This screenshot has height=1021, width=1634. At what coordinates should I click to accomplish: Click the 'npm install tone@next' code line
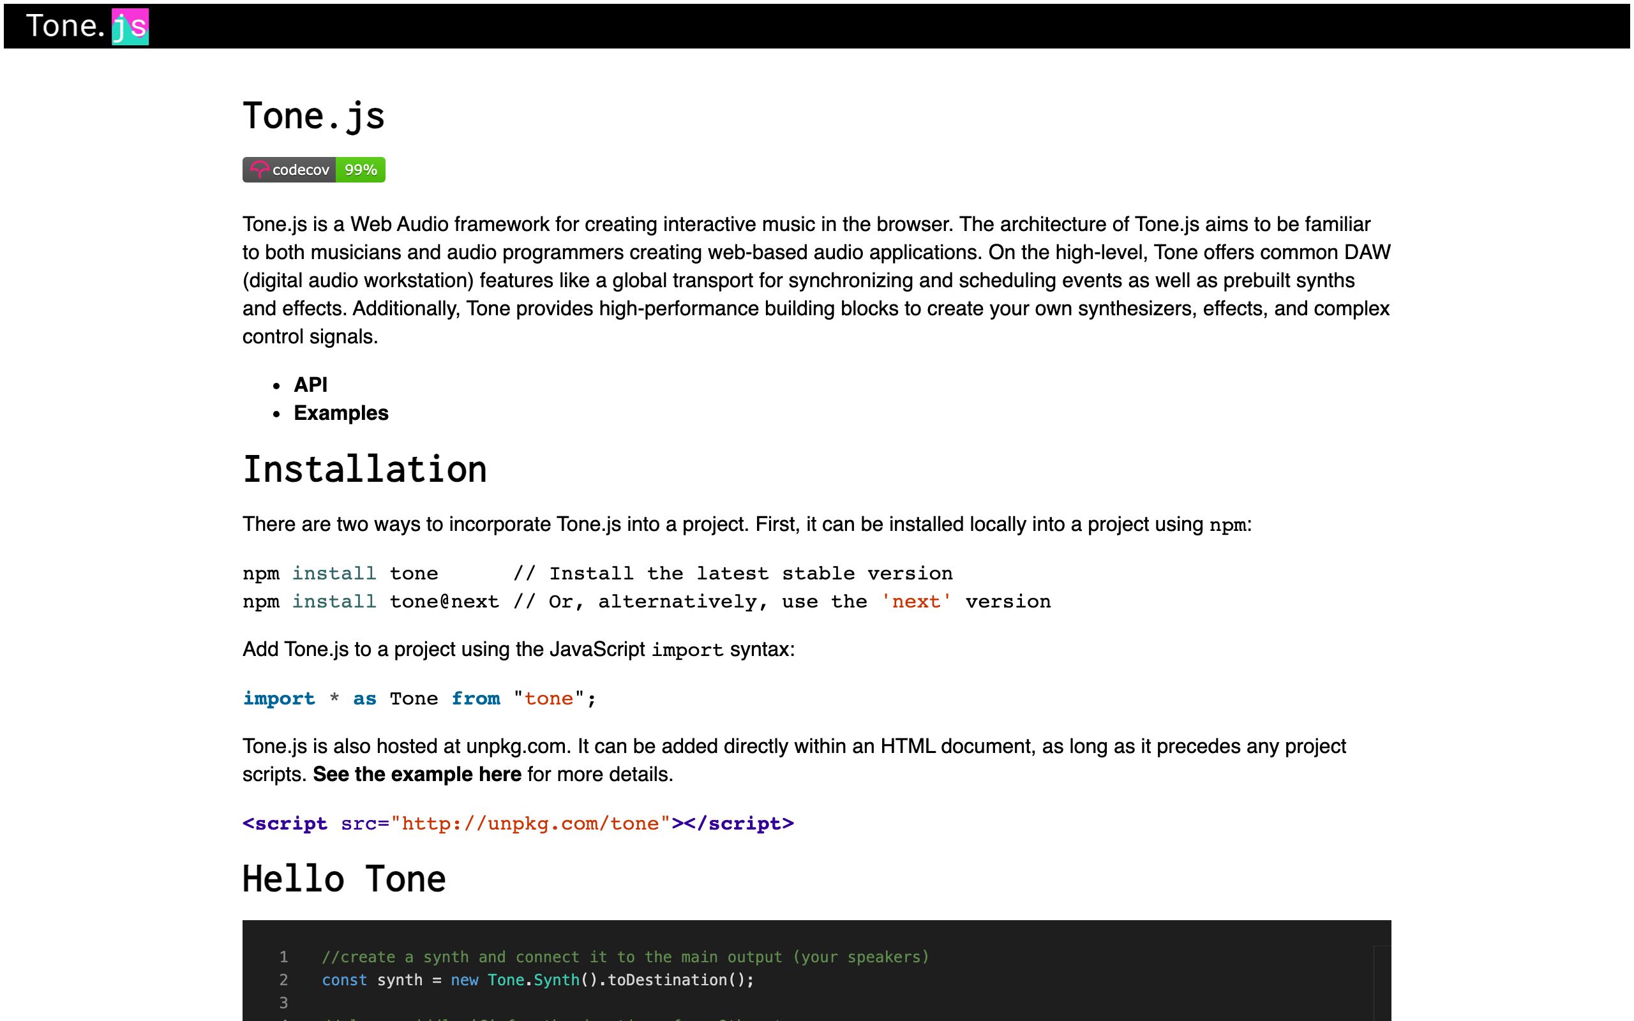646,602
